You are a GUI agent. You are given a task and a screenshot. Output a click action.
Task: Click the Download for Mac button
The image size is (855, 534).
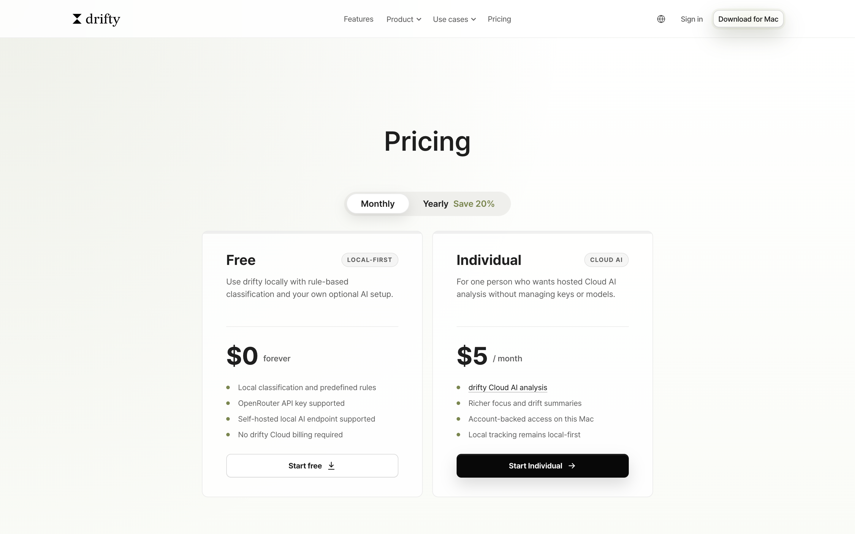click(x=748, y=19)
